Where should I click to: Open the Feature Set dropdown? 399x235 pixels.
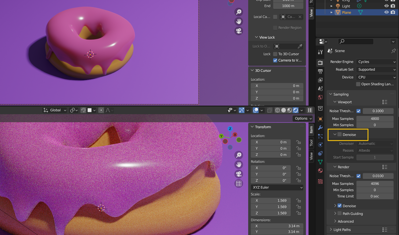[x=376, y=70]
